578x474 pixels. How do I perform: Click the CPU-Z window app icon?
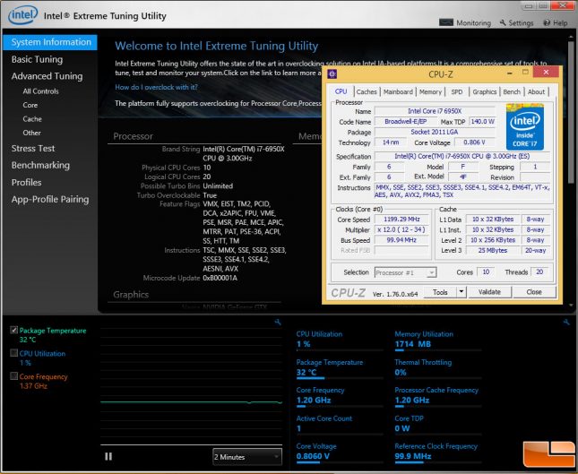332,74
